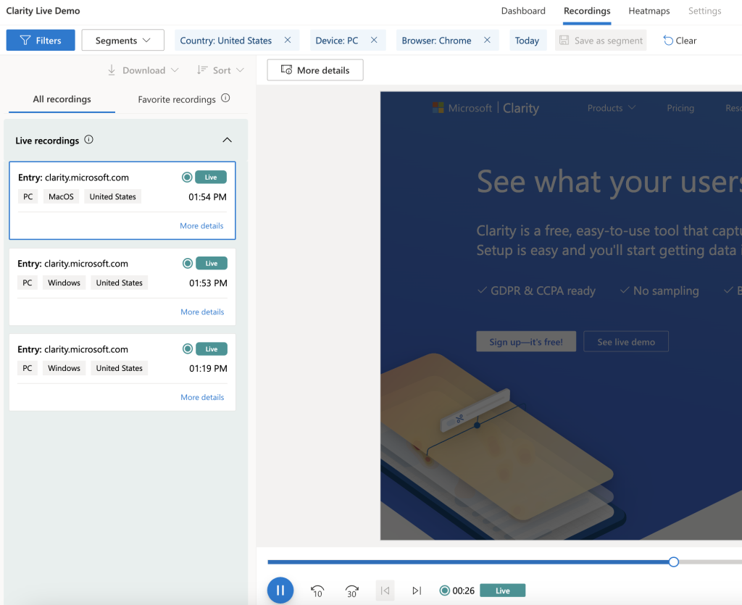Click the save disk icon
This screenshot has width=742, height=605.
point(564,40)
